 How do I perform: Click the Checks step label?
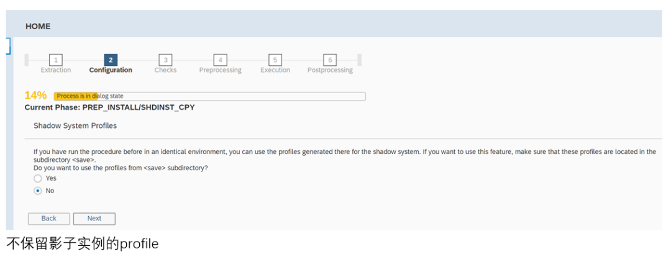[165, 70]
